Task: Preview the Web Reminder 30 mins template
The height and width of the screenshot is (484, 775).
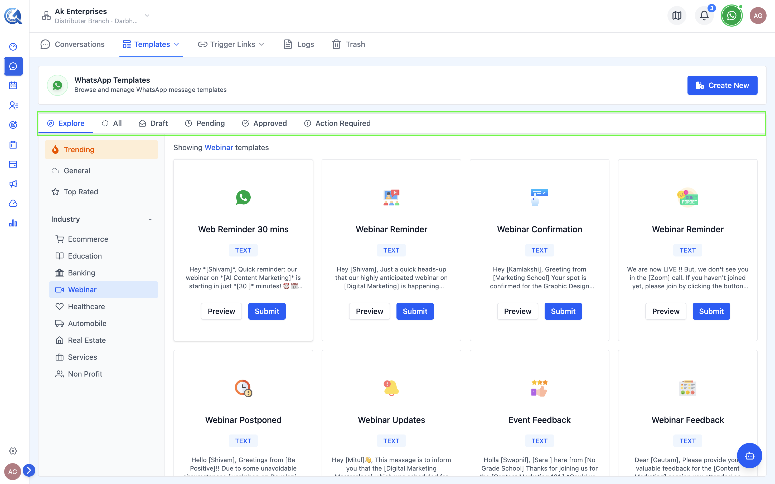Action: point(221,311)
